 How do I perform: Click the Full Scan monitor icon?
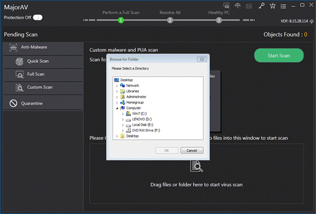19,75
